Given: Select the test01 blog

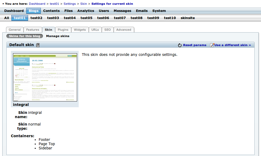Looking at the screenshot, I should [20, 18].
